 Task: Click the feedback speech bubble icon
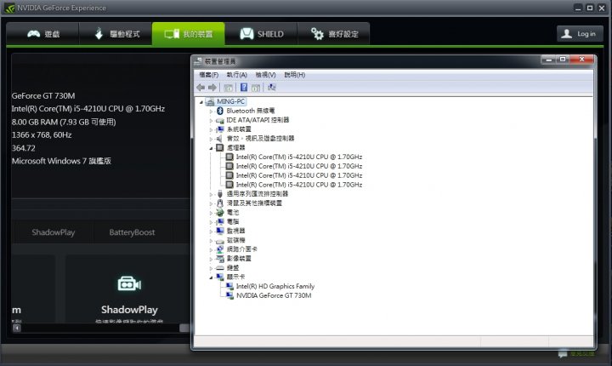click(563, 354)
